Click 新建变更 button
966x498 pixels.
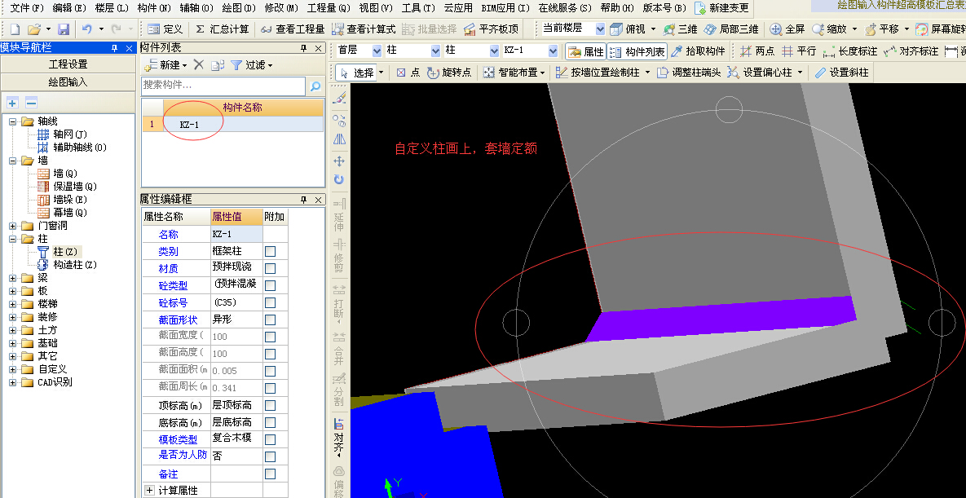pyautogui.click(x=722, y=8)
